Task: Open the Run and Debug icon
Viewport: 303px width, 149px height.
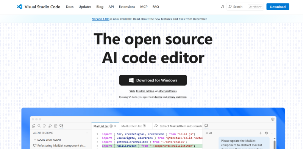Action: [50, 126]
